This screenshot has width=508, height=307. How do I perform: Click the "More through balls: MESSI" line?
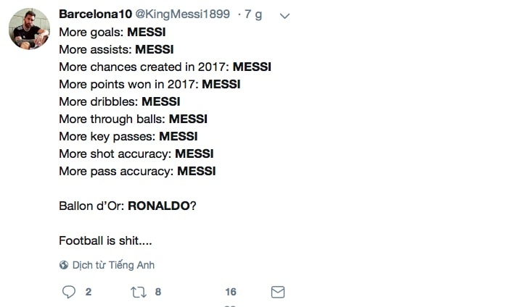132,119
